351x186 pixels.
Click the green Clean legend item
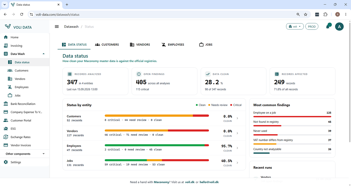(x=201, y=105)
